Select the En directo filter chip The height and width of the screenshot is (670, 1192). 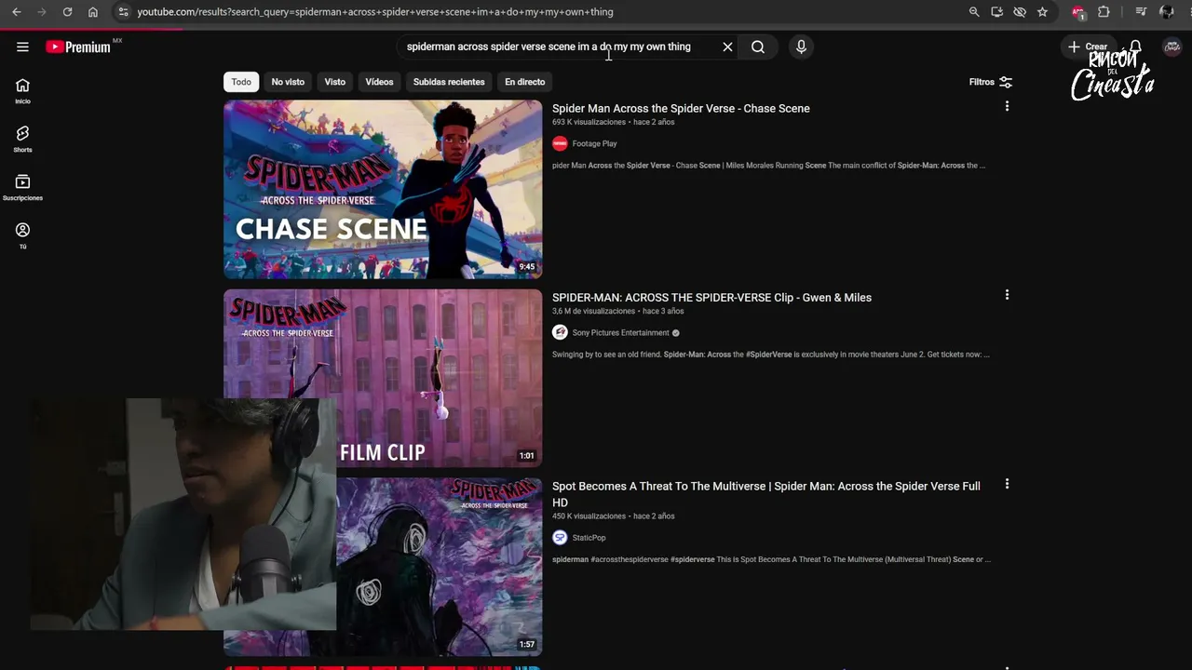coord(525,82)
